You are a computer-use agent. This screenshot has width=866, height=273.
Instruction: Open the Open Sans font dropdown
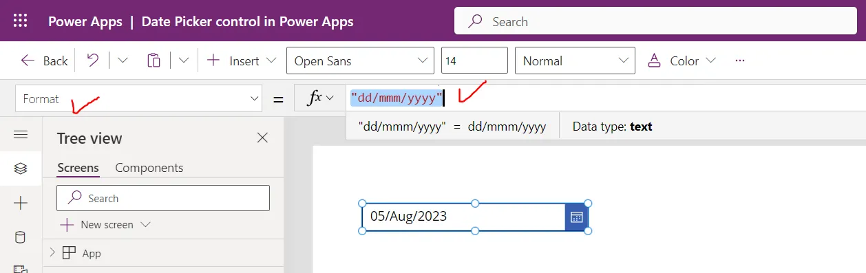pos(360,61)
